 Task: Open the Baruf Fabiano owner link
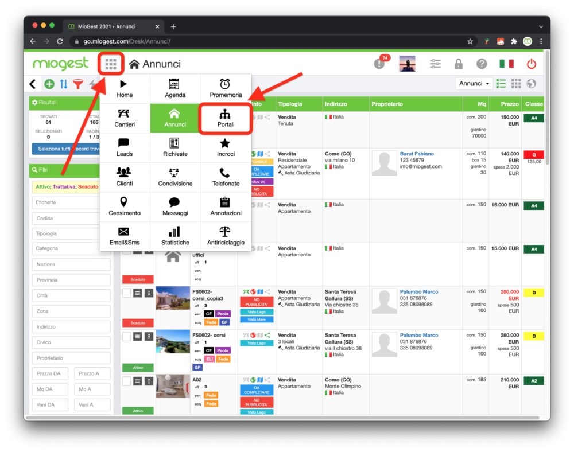click(x=417, y=154)
